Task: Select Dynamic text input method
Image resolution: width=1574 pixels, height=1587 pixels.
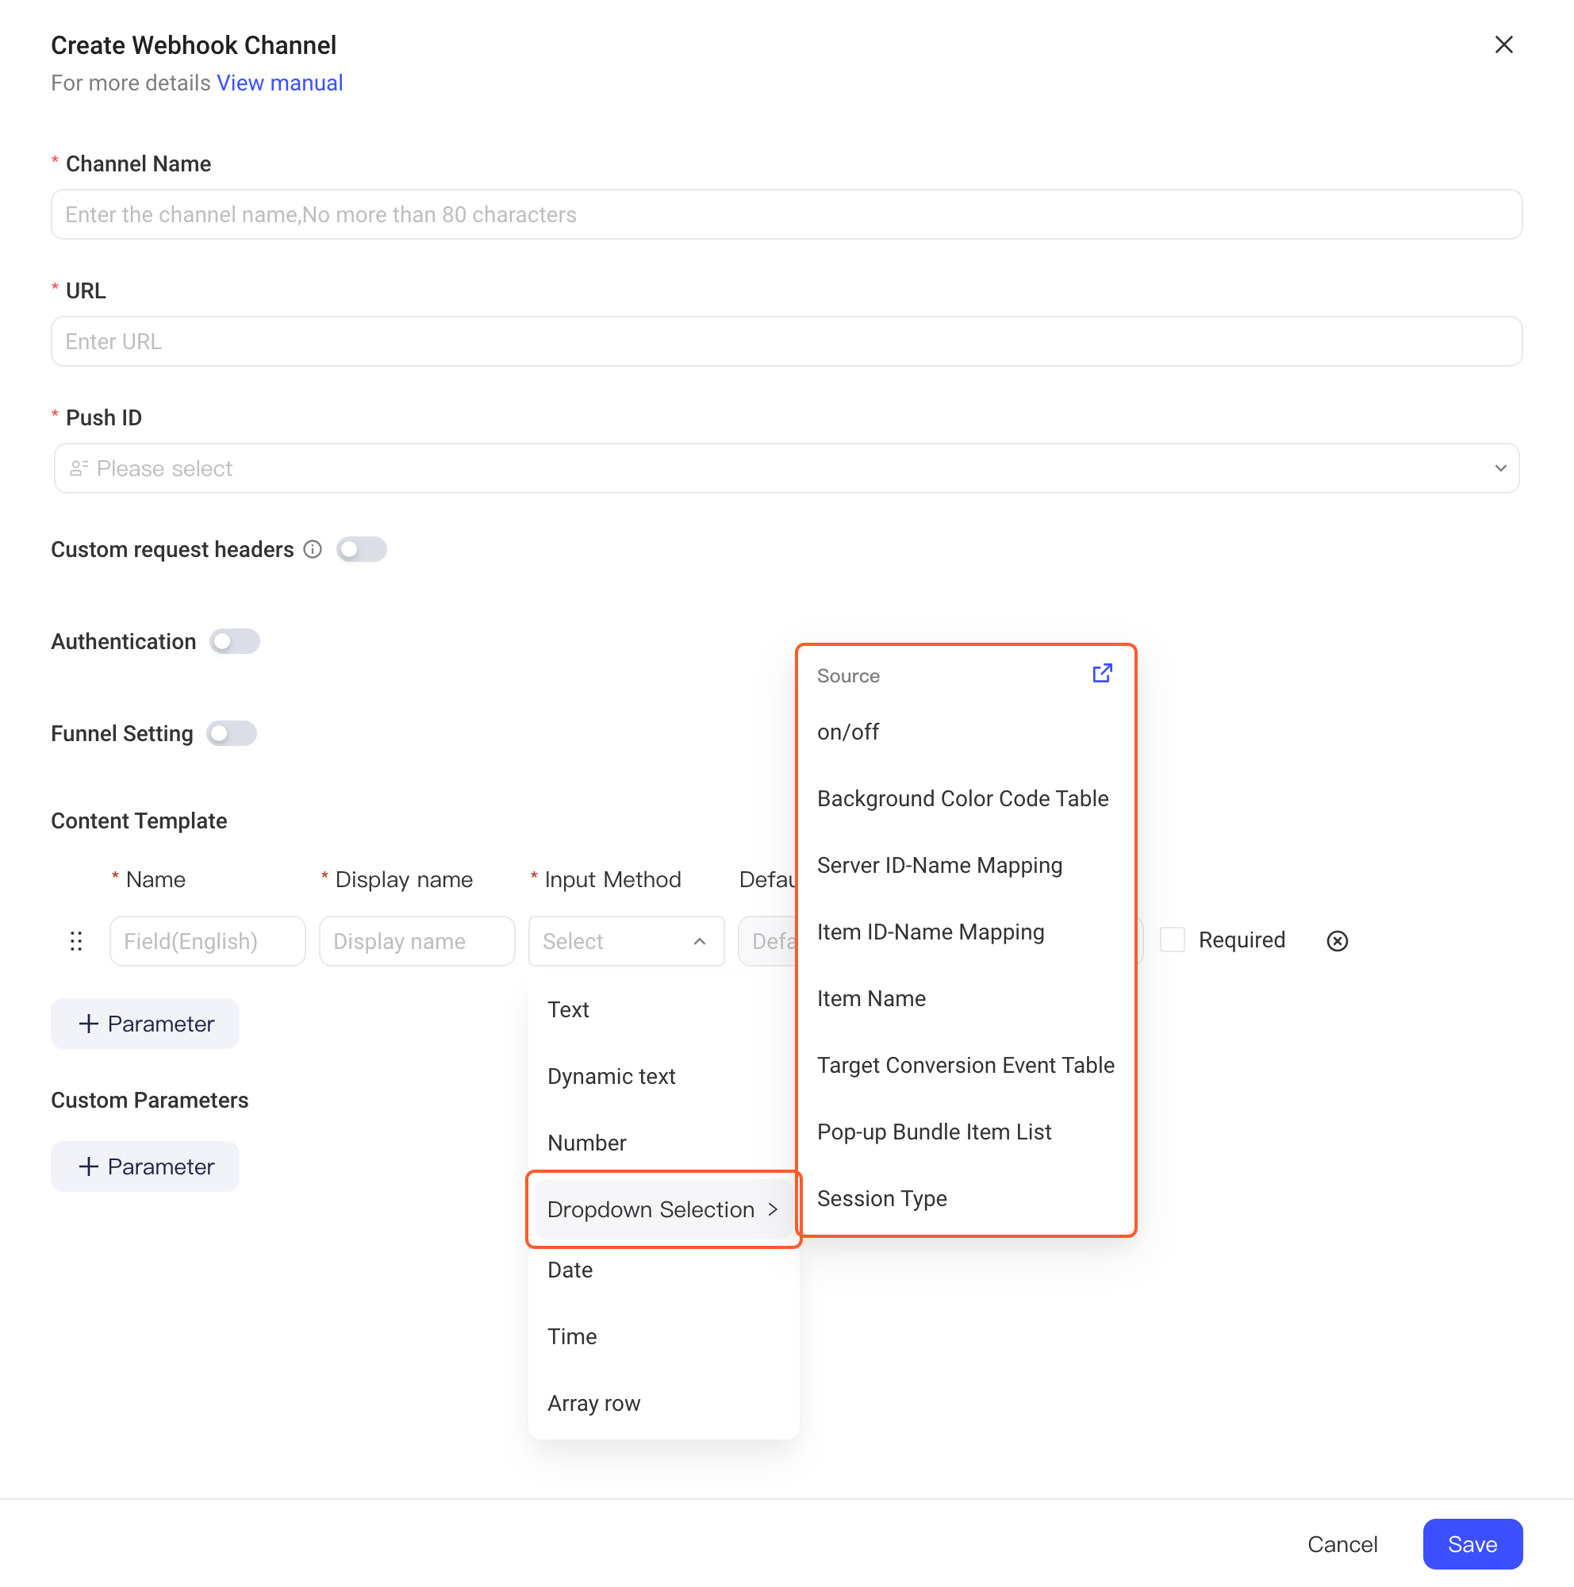Action: tap(663, 1076)
